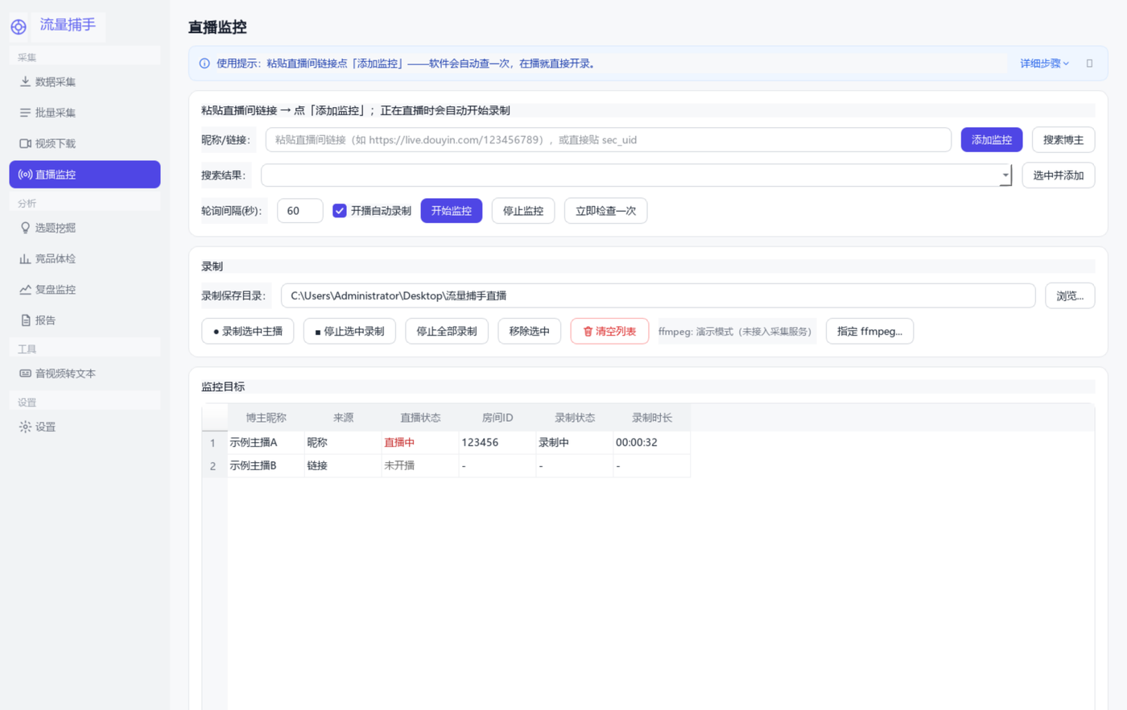The width and height of the screenshot is (1127, 710).
Task: Open the 选题挖掘 label
Action: coord(56,228)
